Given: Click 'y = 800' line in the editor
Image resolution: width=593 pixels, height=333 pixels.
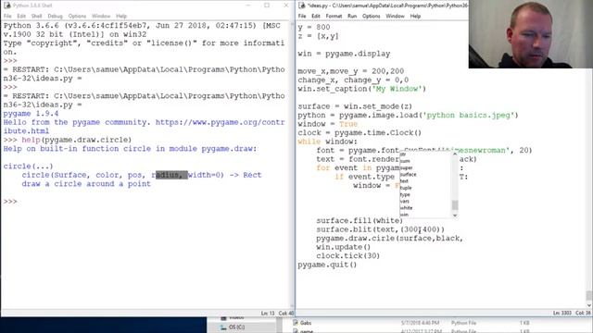Looking at the screenshot, I should tap(314, 27).
